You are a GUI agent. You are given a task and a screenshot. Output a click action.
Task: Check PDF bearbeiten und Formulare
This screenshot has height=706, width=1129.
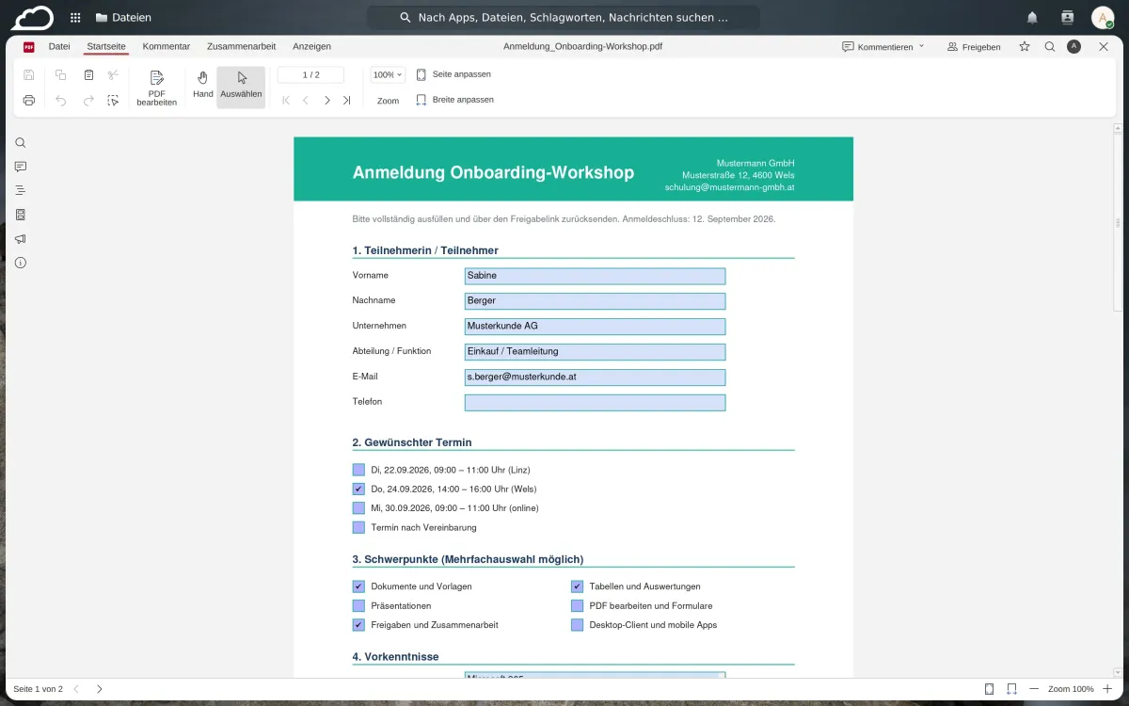point(578,605)
